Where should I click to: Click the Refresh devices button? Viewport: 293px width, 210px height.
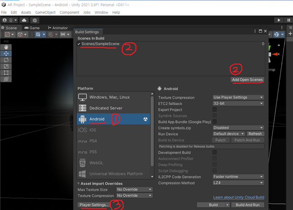[255, 134]
